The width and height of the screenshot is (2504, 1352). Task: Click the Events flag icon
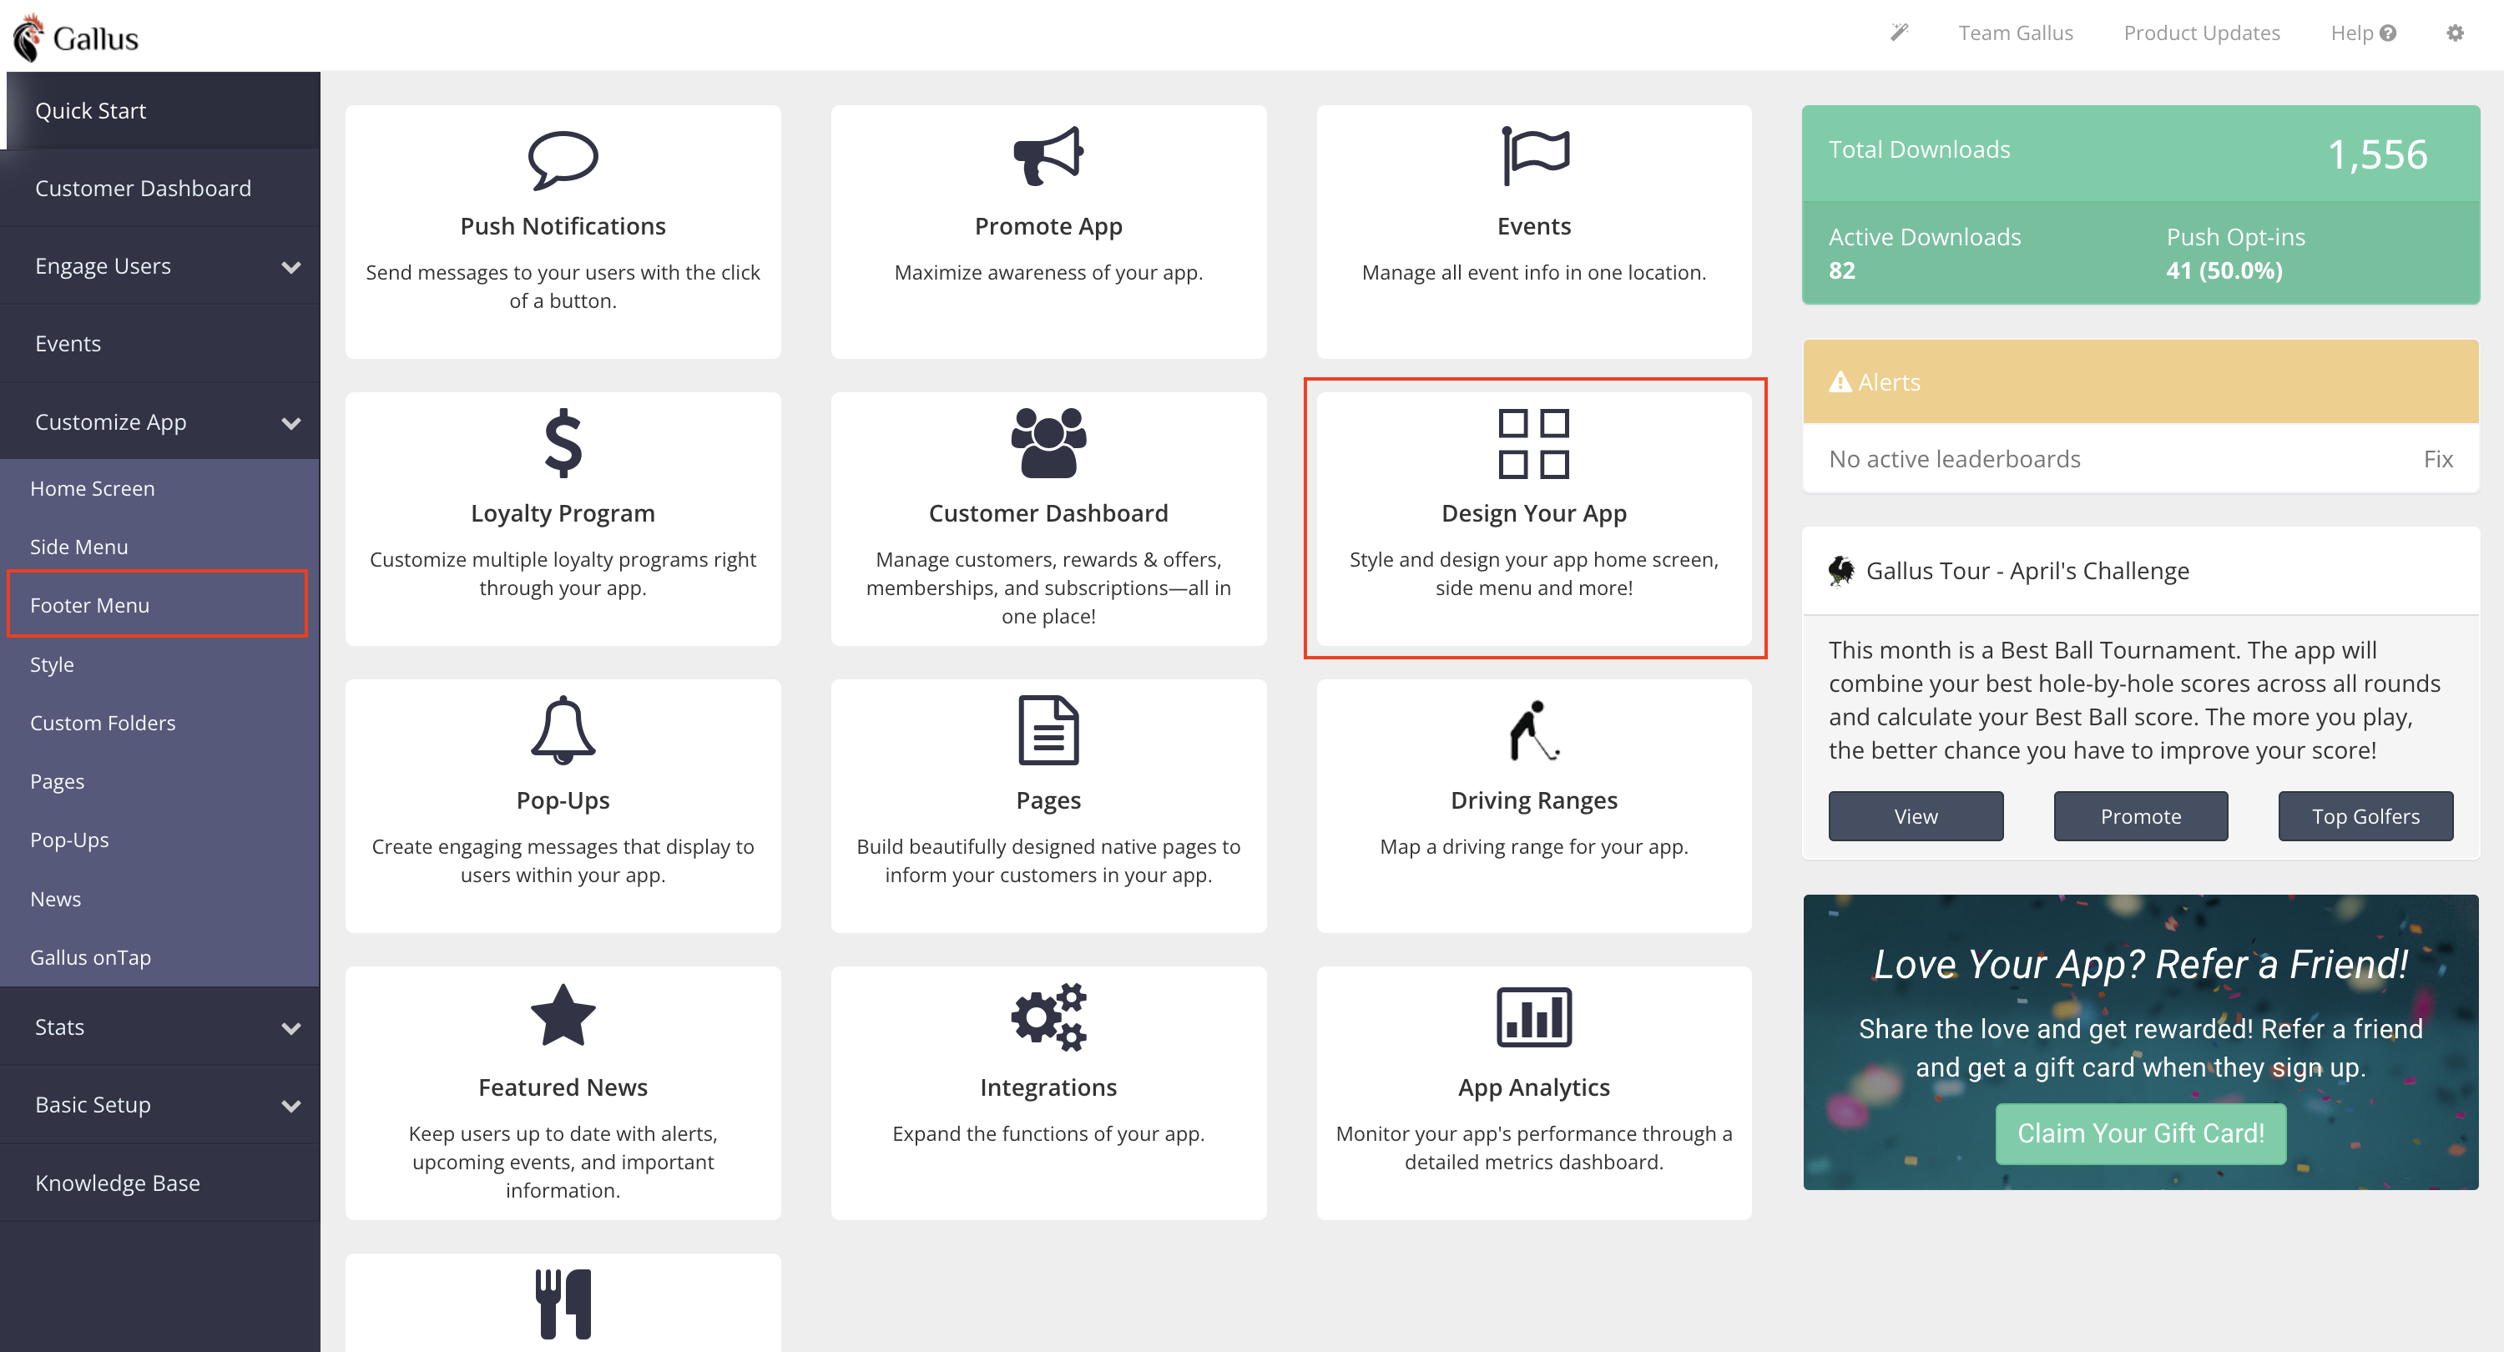[1534, 155]
